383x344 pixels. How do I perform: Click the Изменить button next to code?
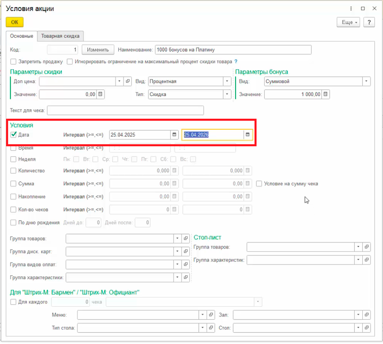98,50
